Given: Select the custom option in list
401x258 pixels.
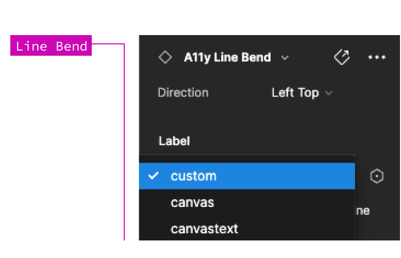Looking at the screenshot, I should click(247, 176).
